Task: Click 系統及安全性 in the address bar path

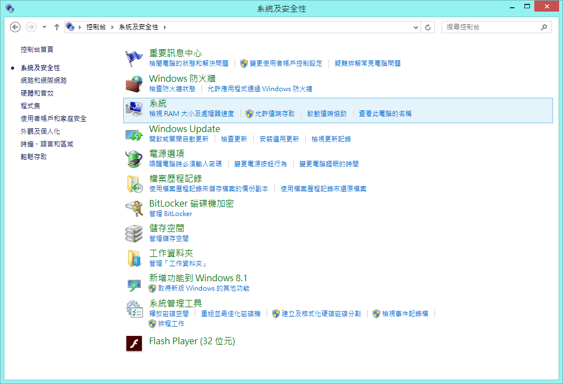Action: pos(139,27)
